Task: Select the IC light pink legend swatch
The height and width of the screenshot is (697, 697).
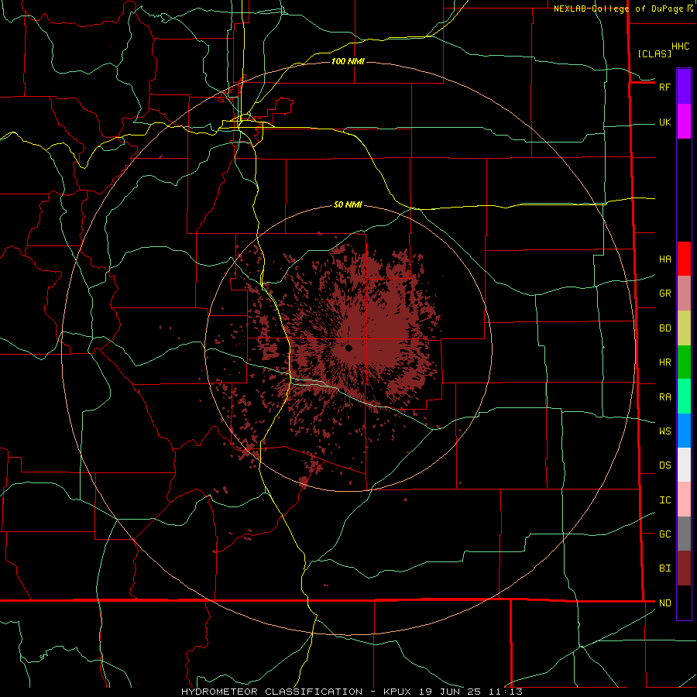Action: tap(684, 500)
